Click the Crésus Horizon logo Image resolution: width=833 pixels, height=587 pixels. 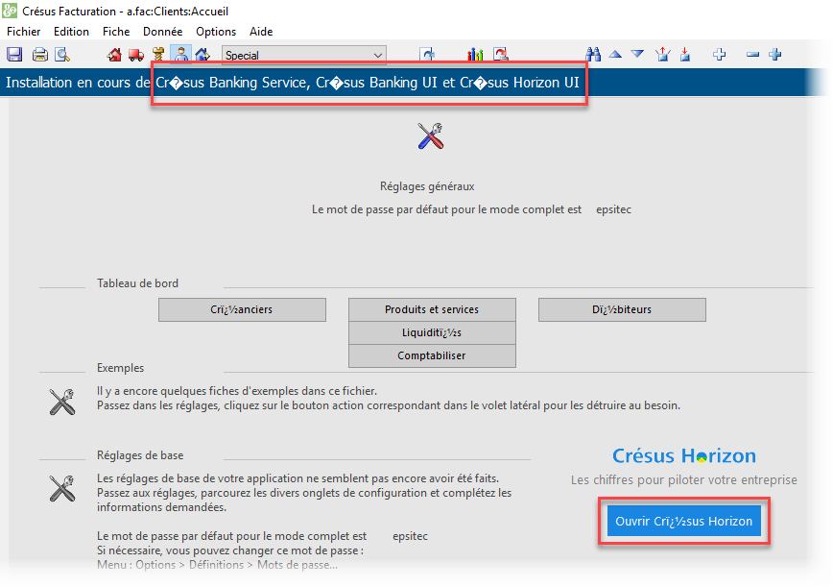coord(684,455)
